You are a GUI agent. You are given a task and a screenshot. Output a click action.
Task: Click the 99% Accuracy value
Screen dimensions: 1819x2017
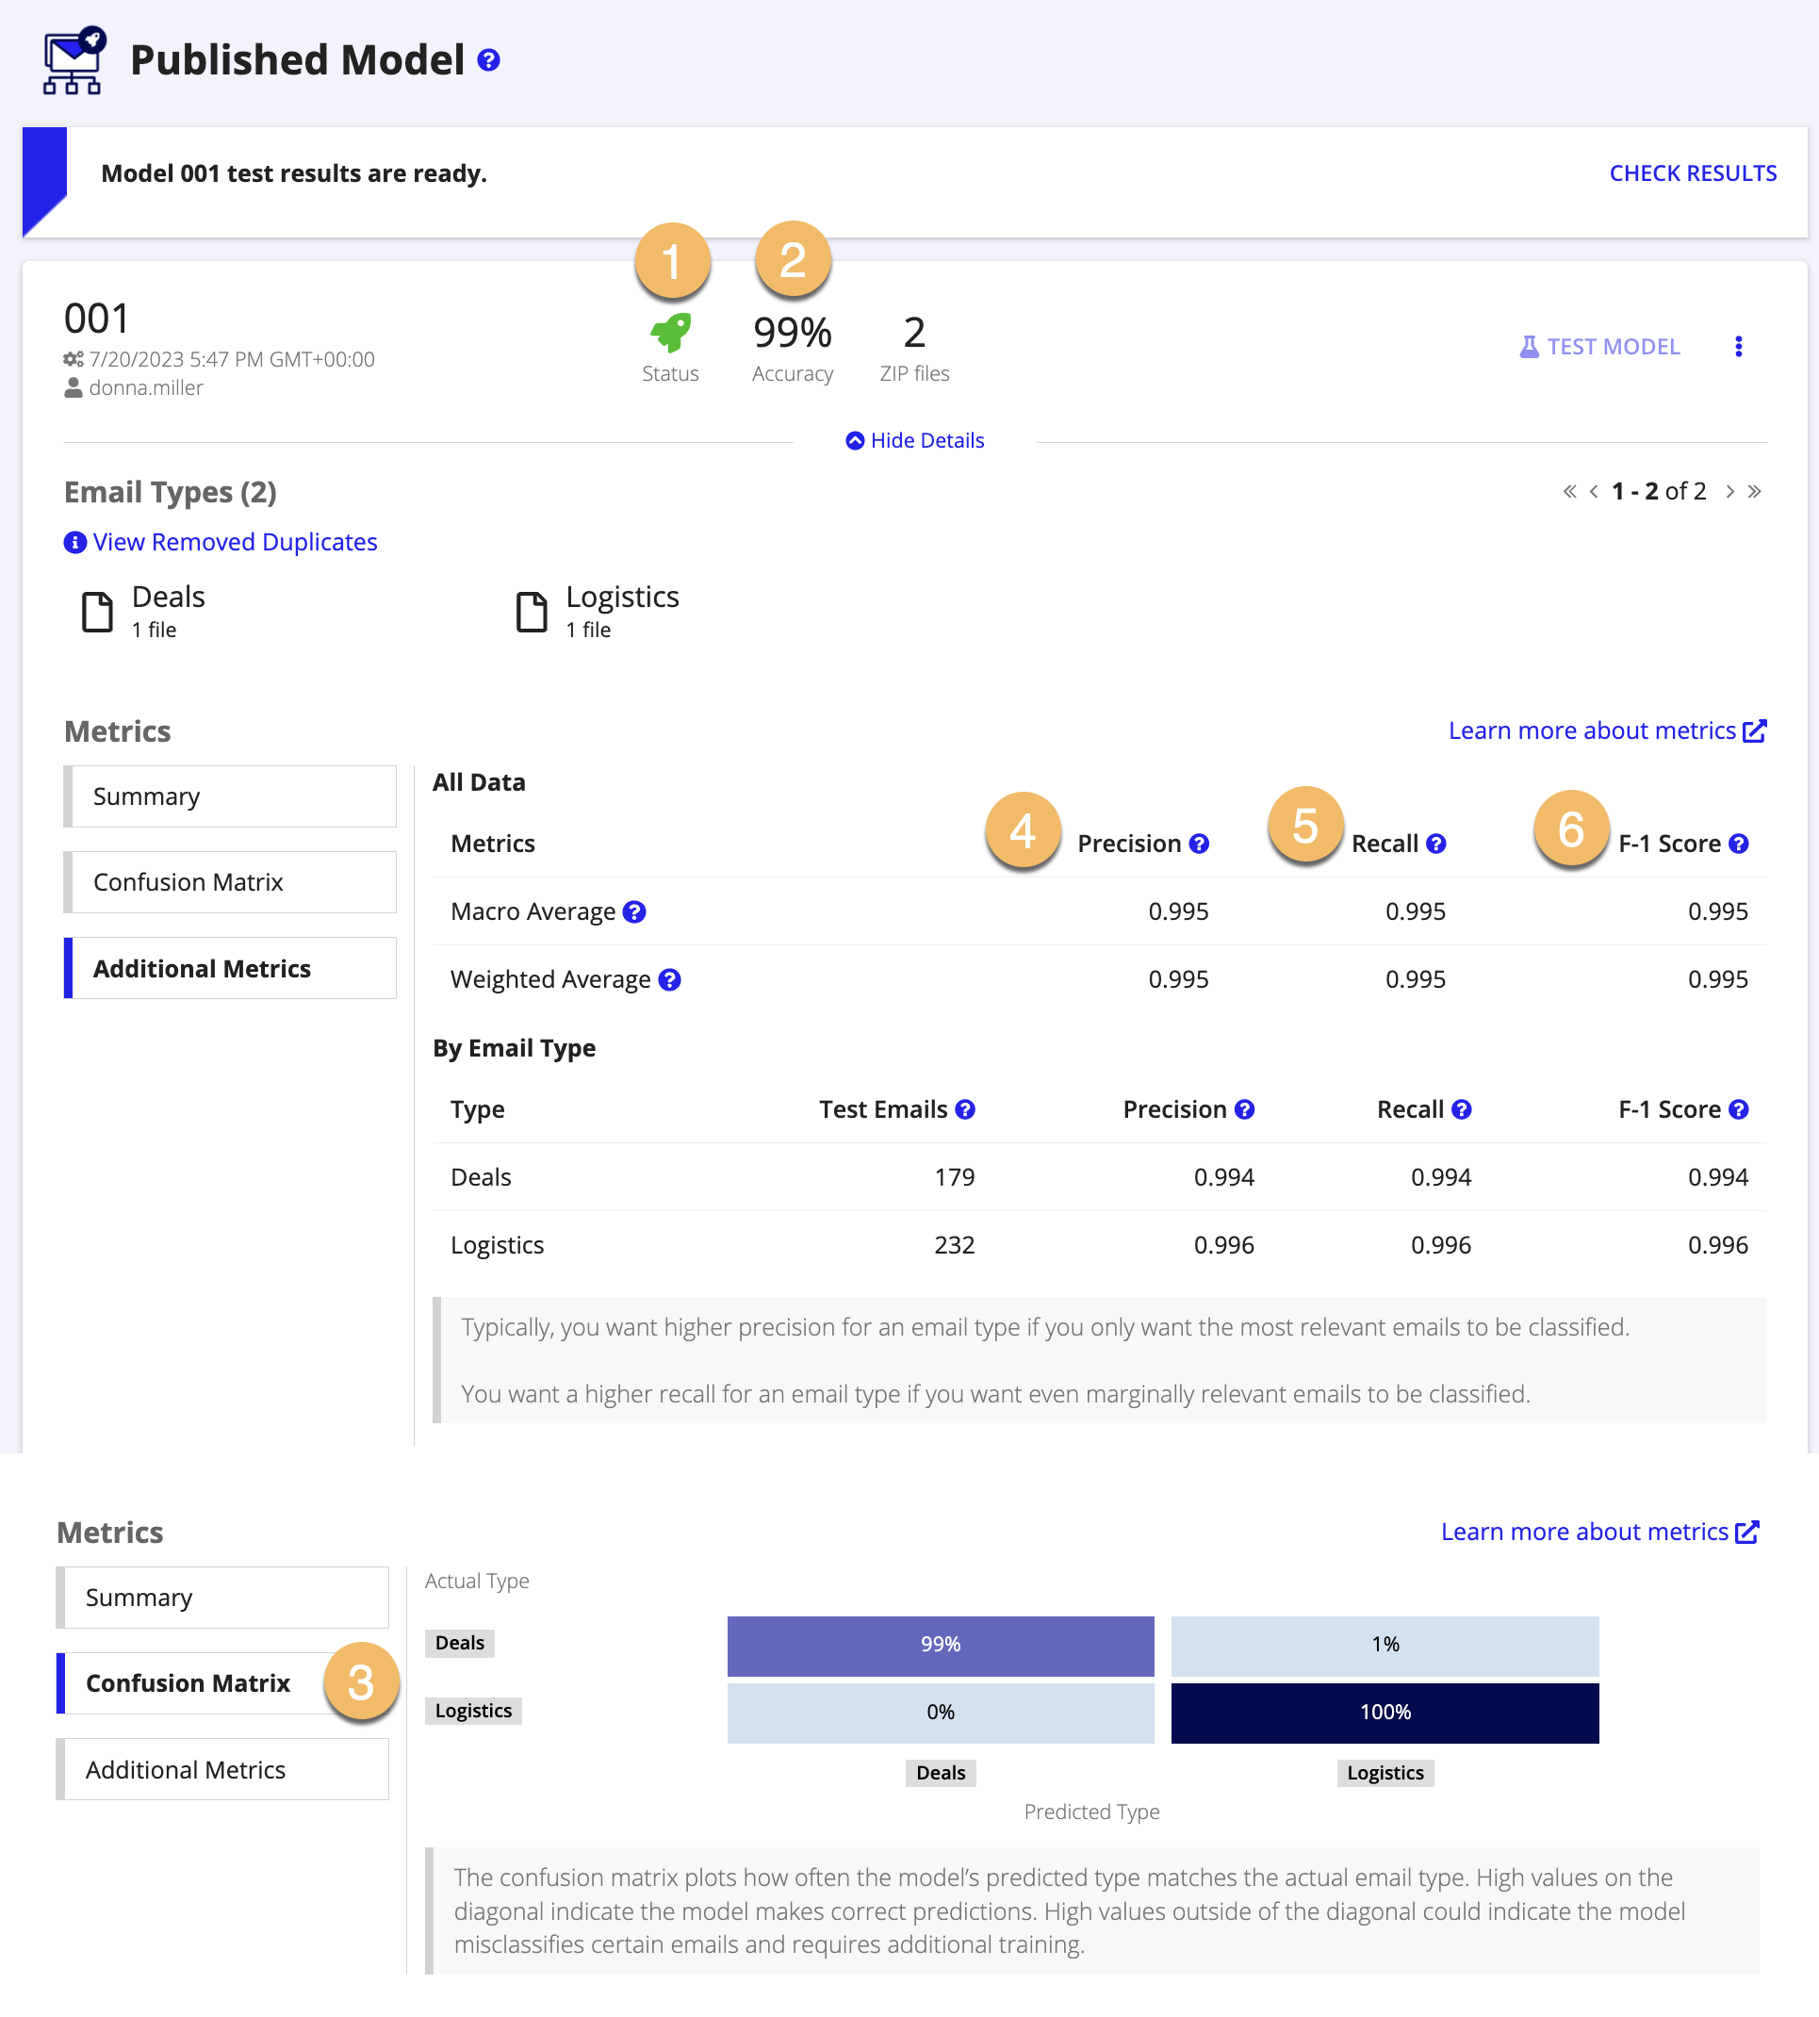coord(793,333)
